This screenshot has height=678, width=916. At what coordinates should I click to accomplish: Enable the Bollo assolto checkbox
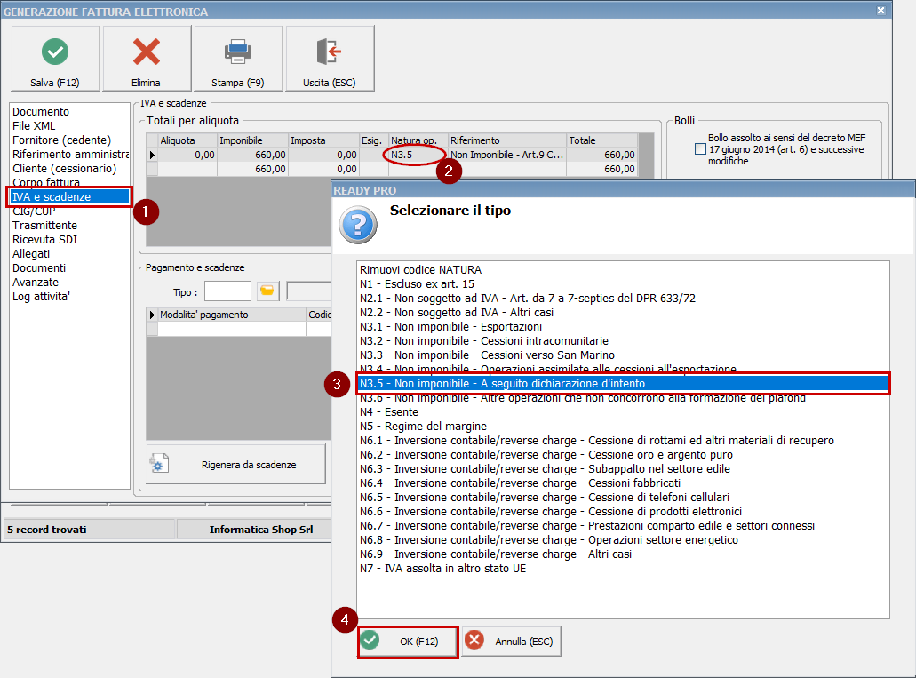coord(700,150)
